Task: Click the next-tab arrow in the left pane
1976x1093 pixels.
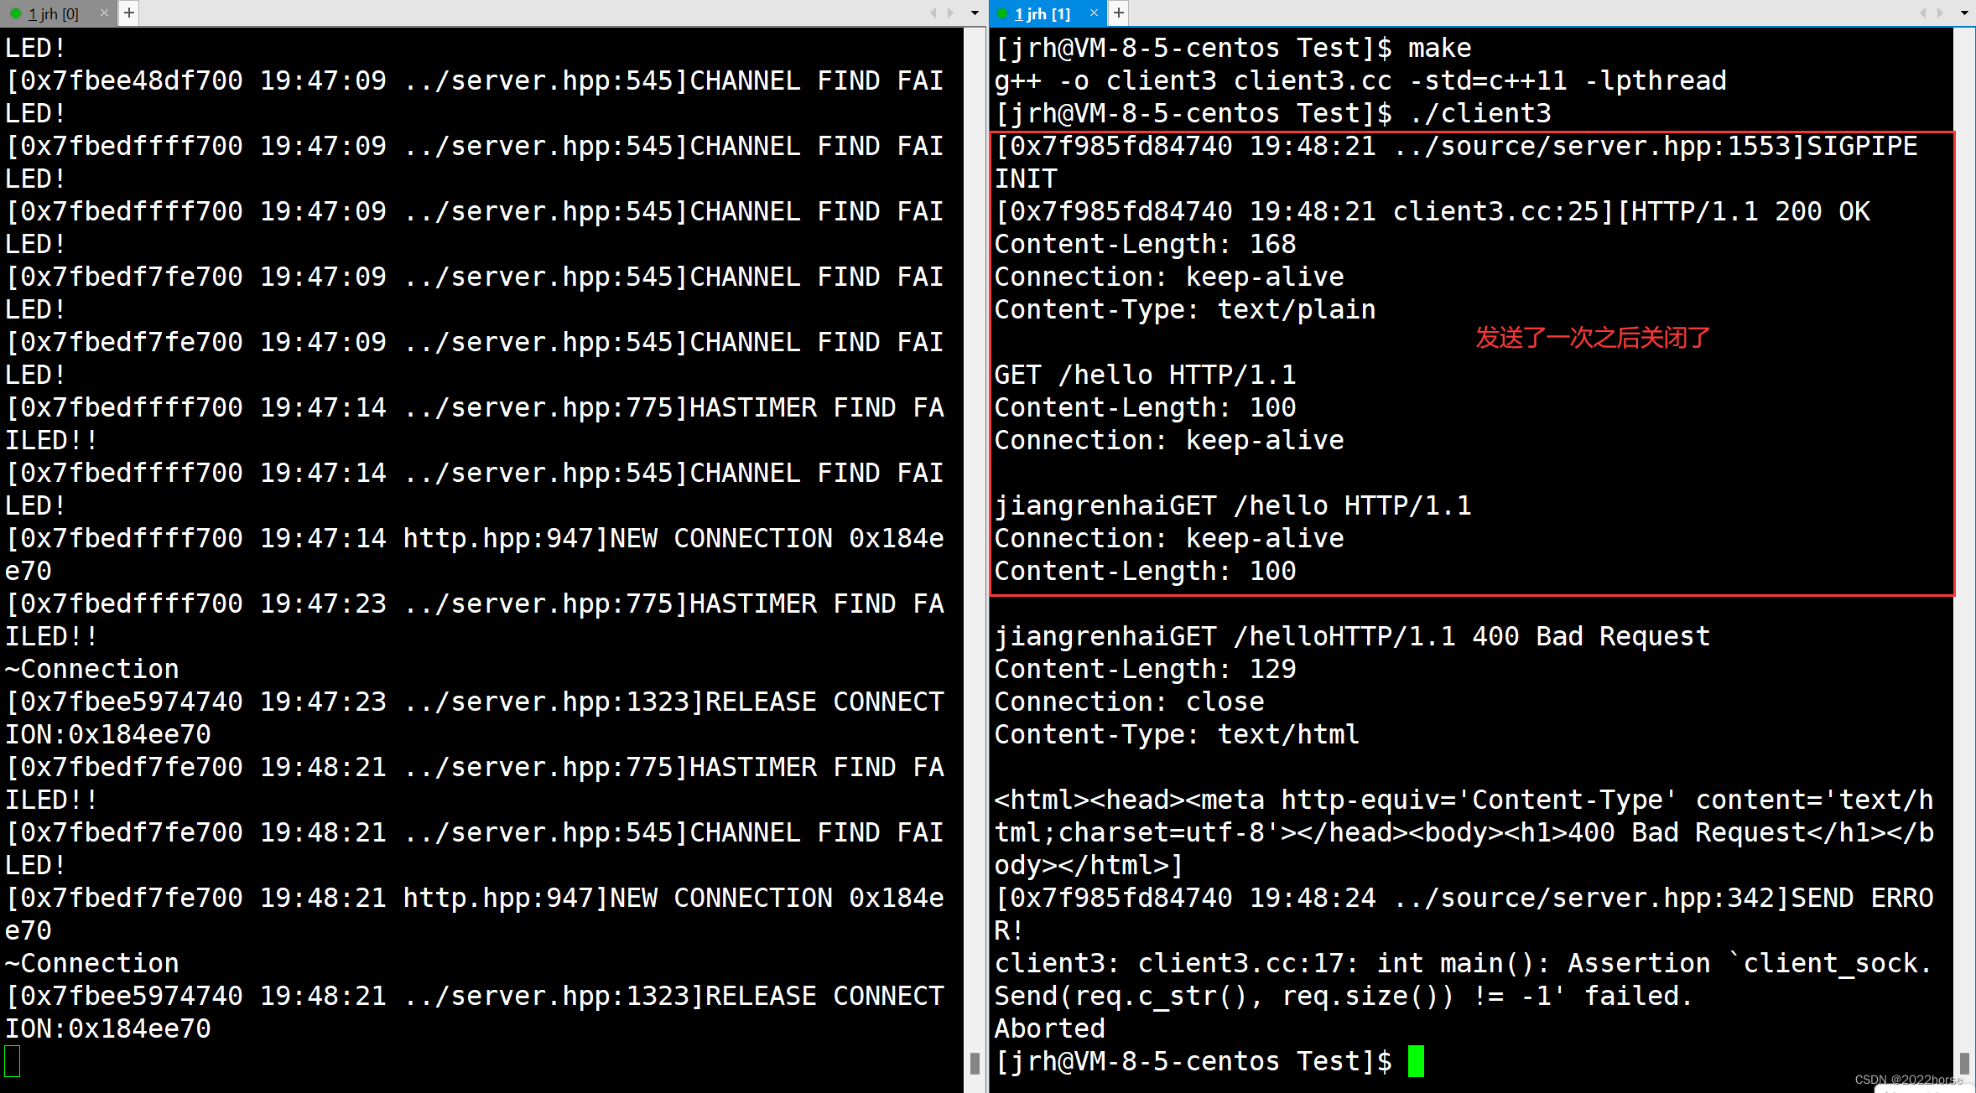Action: coord(950,13)
